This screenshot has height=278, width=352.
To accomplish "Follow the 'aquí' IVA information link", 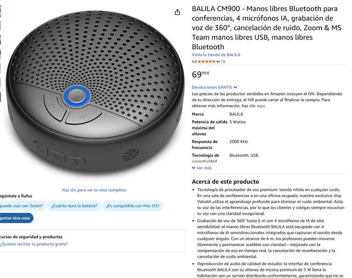I will pyautogui.click(x=261, y=106).
